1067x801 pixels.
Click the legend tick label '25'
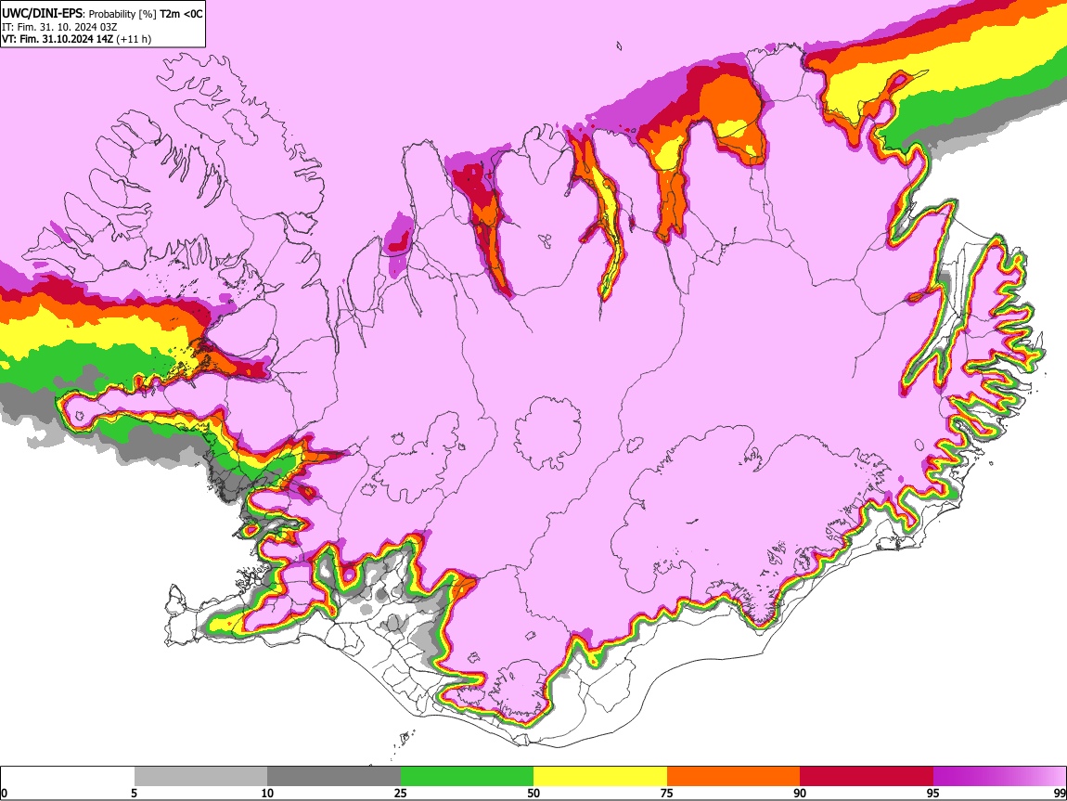[401, 793]
